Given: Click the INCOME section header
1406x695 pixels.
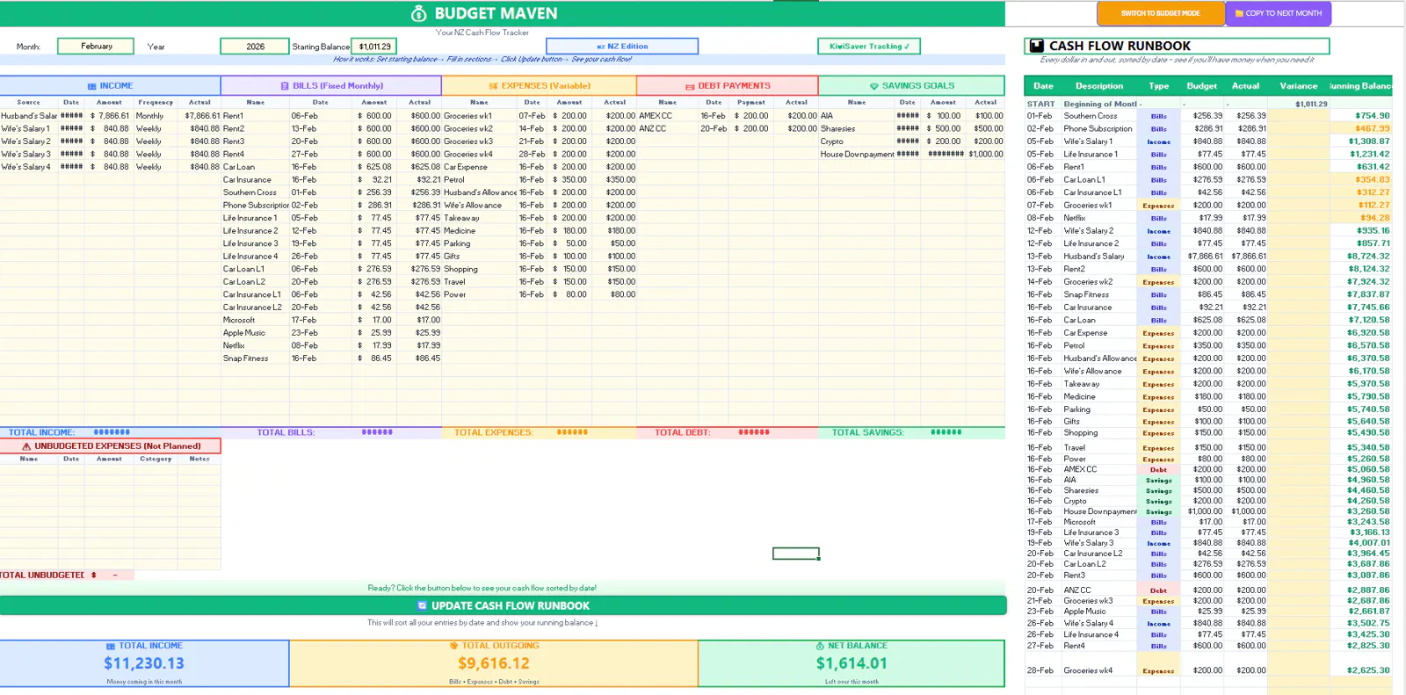Looking at the screenshot, I should pyautogui.click(x=110, y=86).
